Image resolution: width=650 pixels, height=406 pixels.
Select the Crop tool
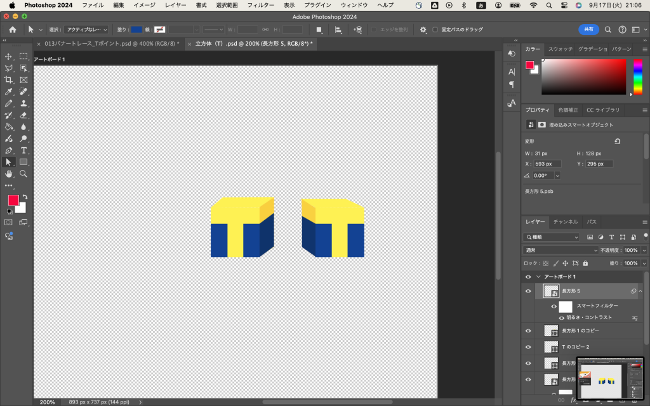(x=9, y=80)
